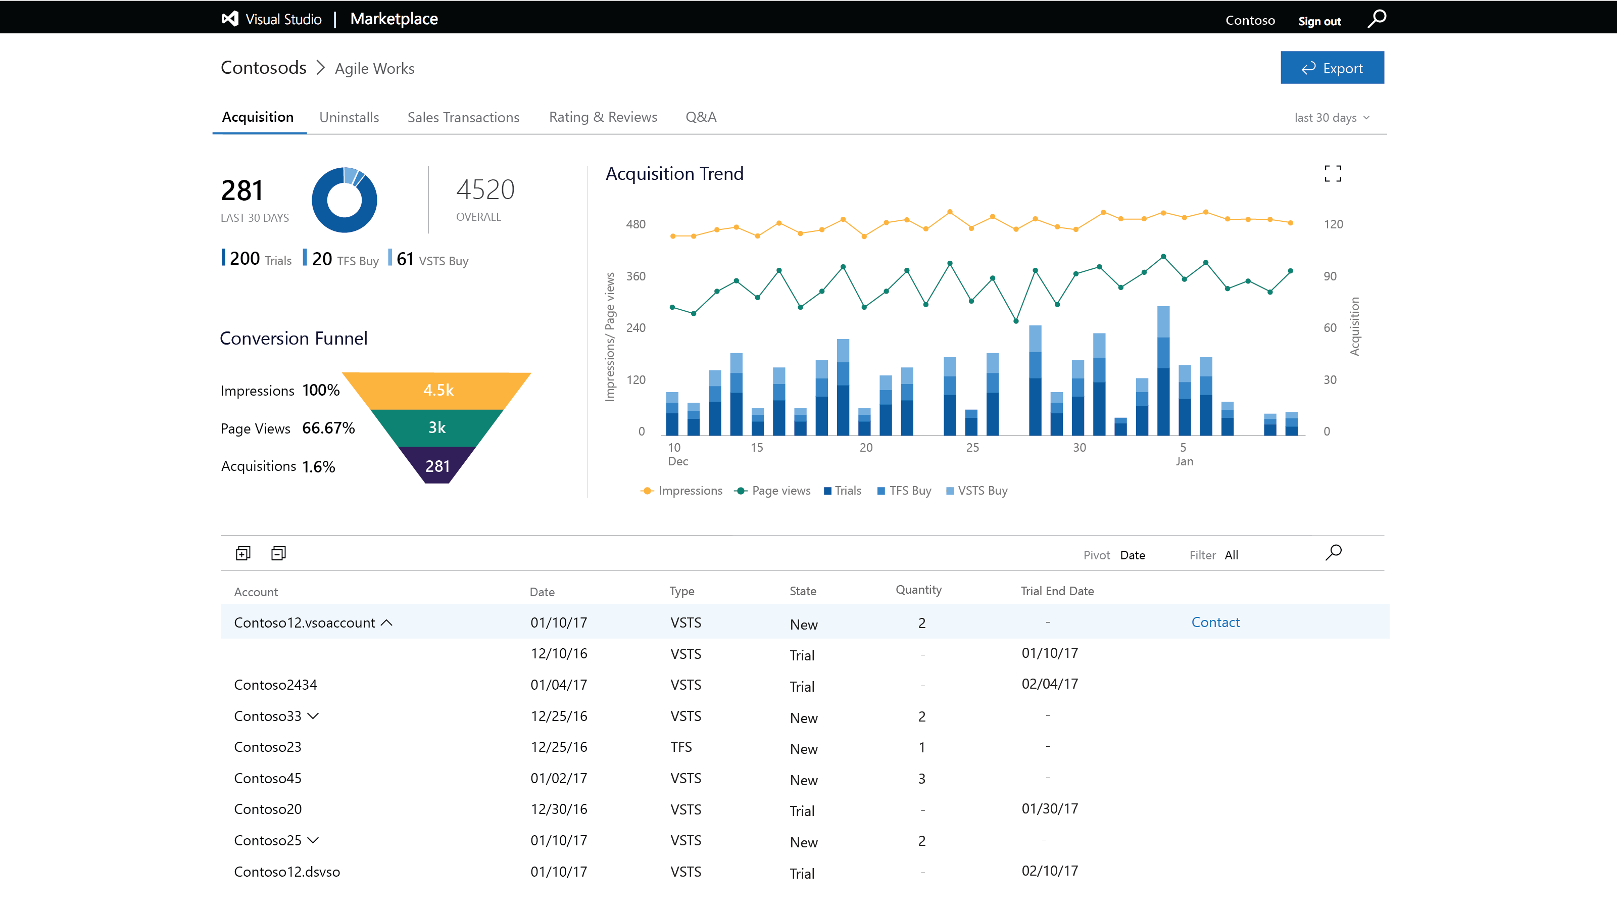This screenshot has height=910, width=1617.
Task: Click the 281 last 30 days total
Action: click(241, 190)
